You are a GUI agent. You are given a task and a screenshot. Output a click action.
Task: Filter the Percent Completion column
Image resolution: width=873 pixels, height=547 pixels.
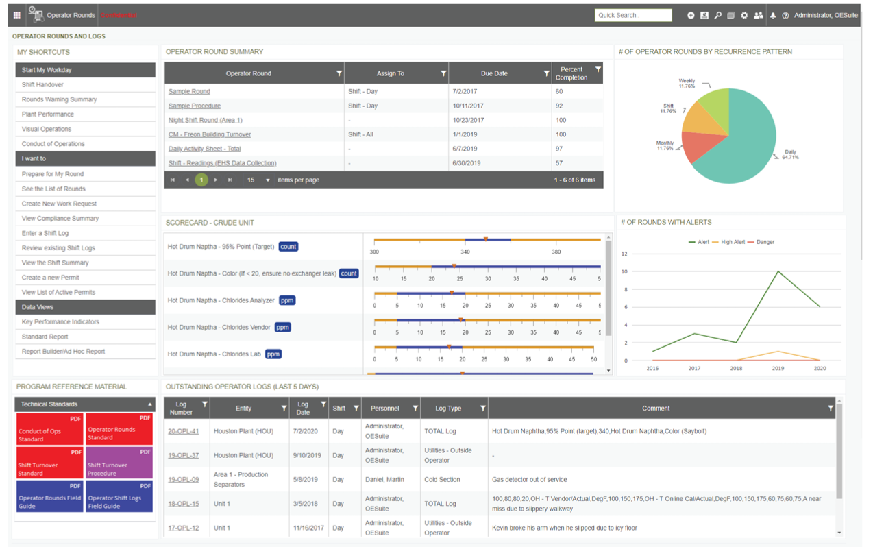(x=598, y=69)
